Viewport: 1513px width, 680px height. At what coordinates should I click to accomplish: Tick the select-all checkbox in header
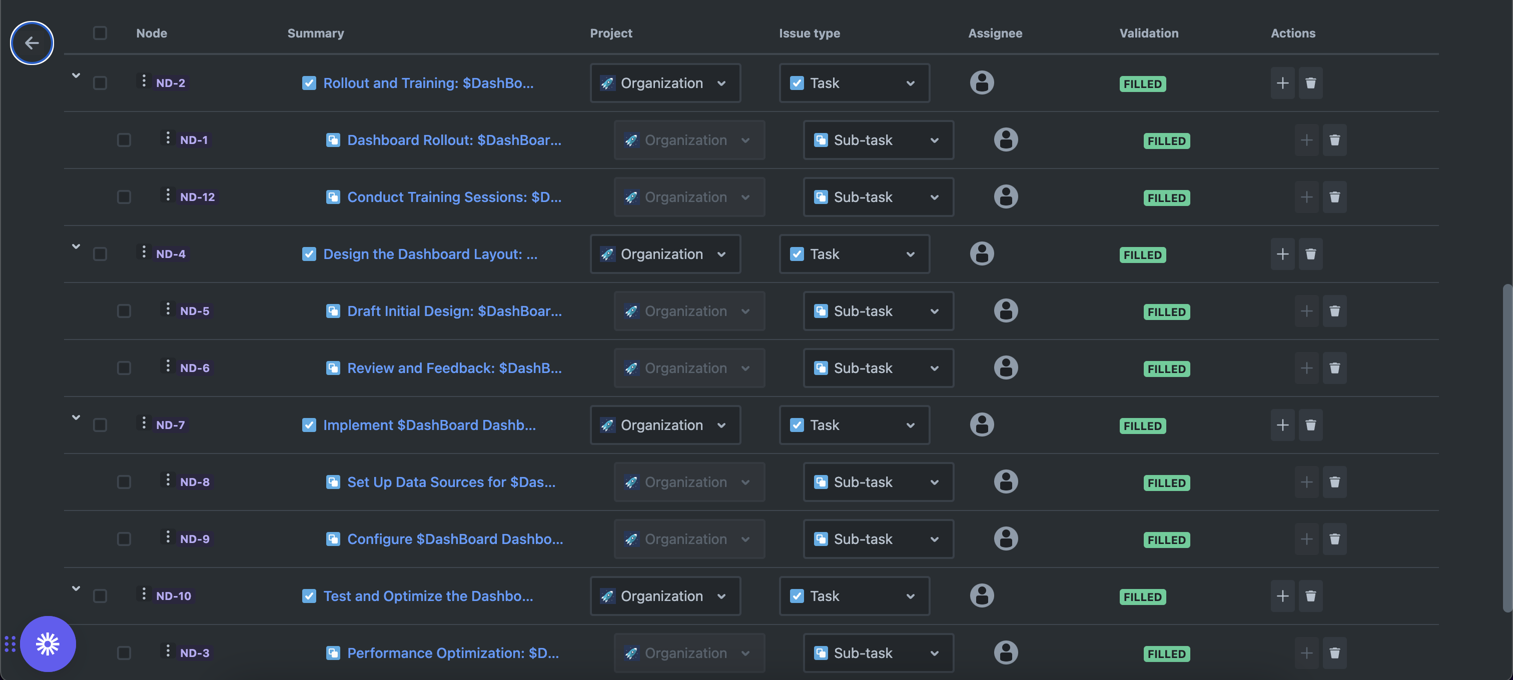point(100,33)
